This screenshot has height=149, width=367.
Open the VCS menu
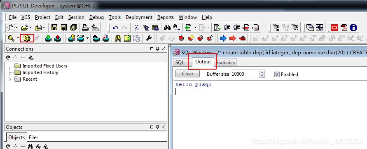(26, 17)
